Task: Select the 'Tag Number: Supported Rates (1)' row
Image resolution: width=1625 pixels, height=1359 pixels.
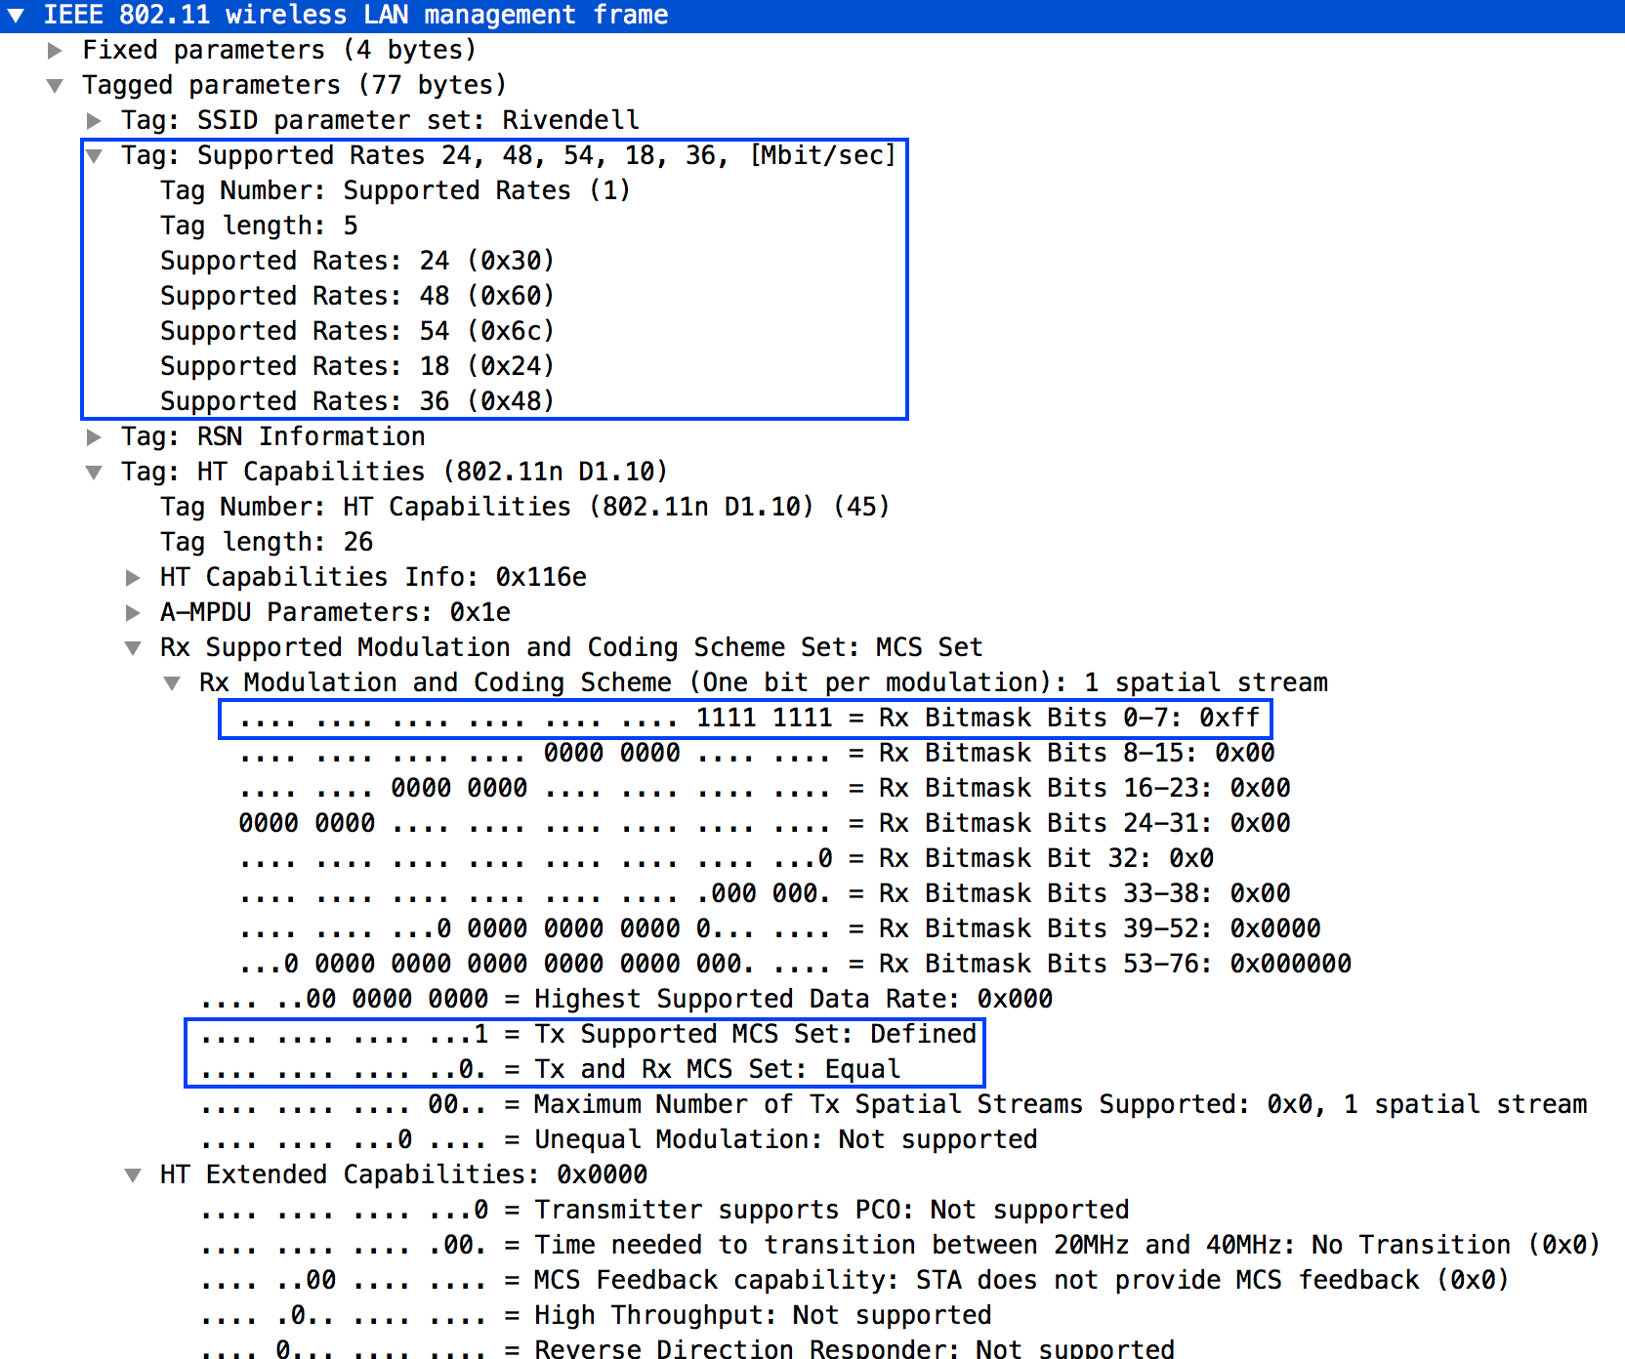Action: point(396,190)
